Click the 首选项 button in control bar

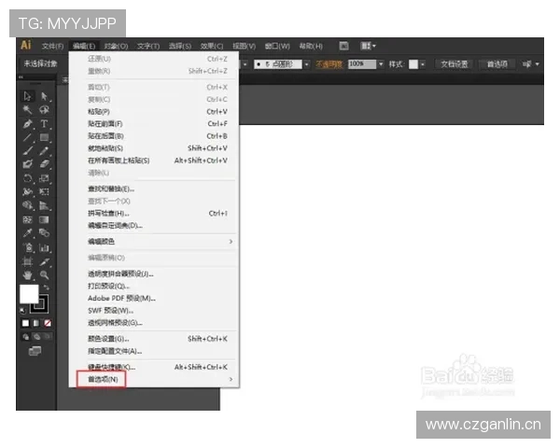pos(497,64)
